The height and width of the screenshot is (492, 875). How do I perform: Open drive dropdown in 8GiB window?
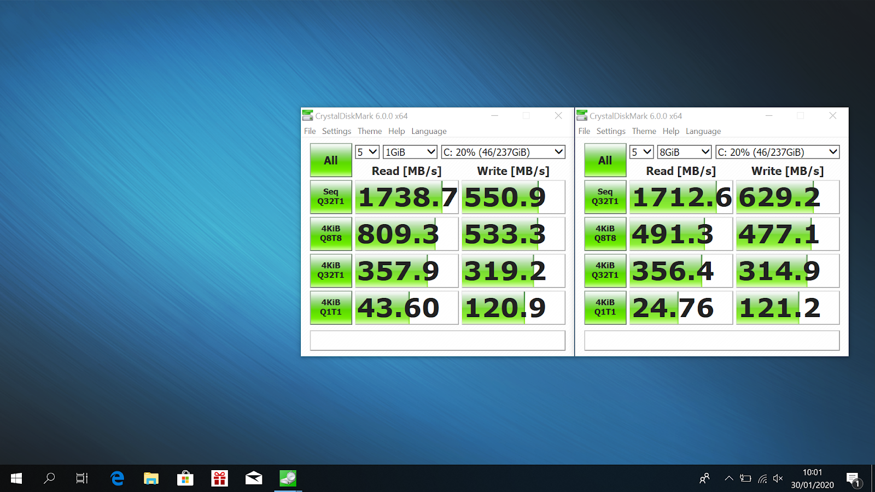click(778, 152)
